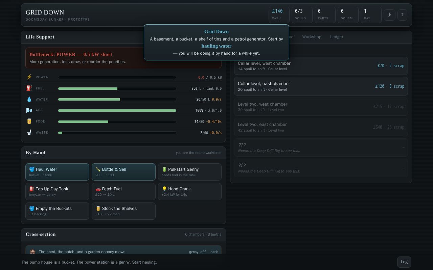The width and height of the screenshot is (433, 270).
Task: Select Level two, east chamber row
Action: tap(321, 127)
